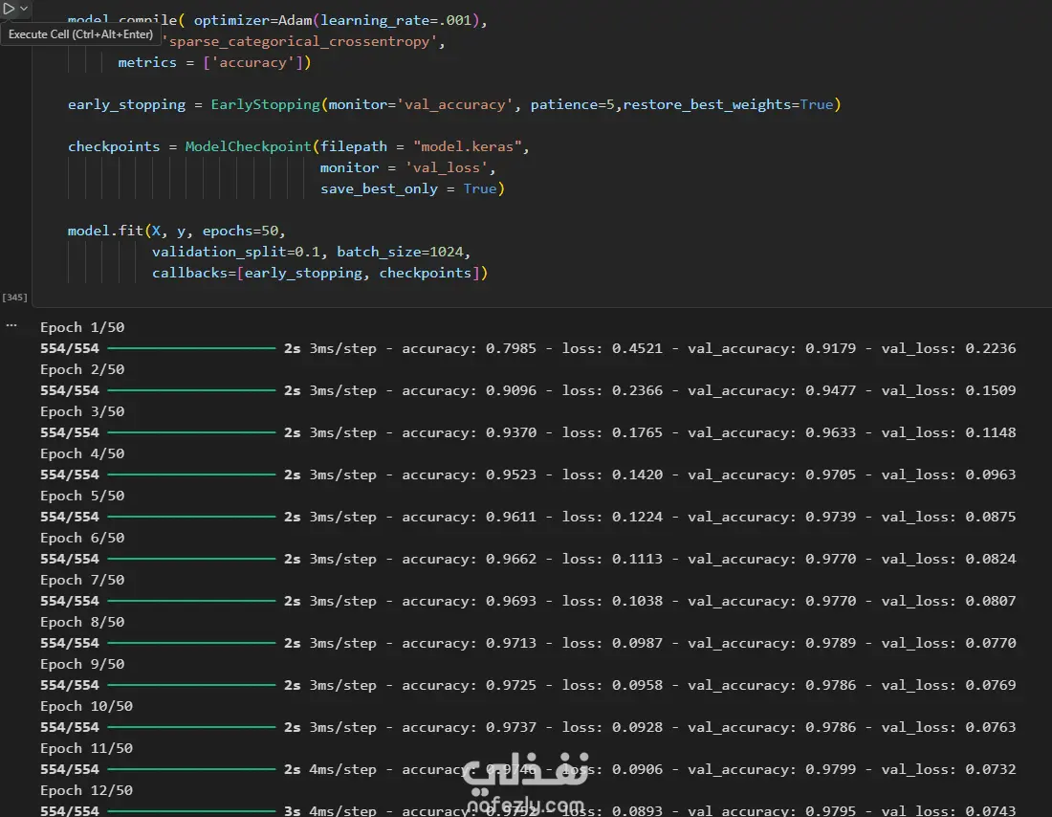Click the model.fit(X, y, epochs=50, line
Screen dimensions: 1052x817
pyautogui.click(x=177, y=231)
